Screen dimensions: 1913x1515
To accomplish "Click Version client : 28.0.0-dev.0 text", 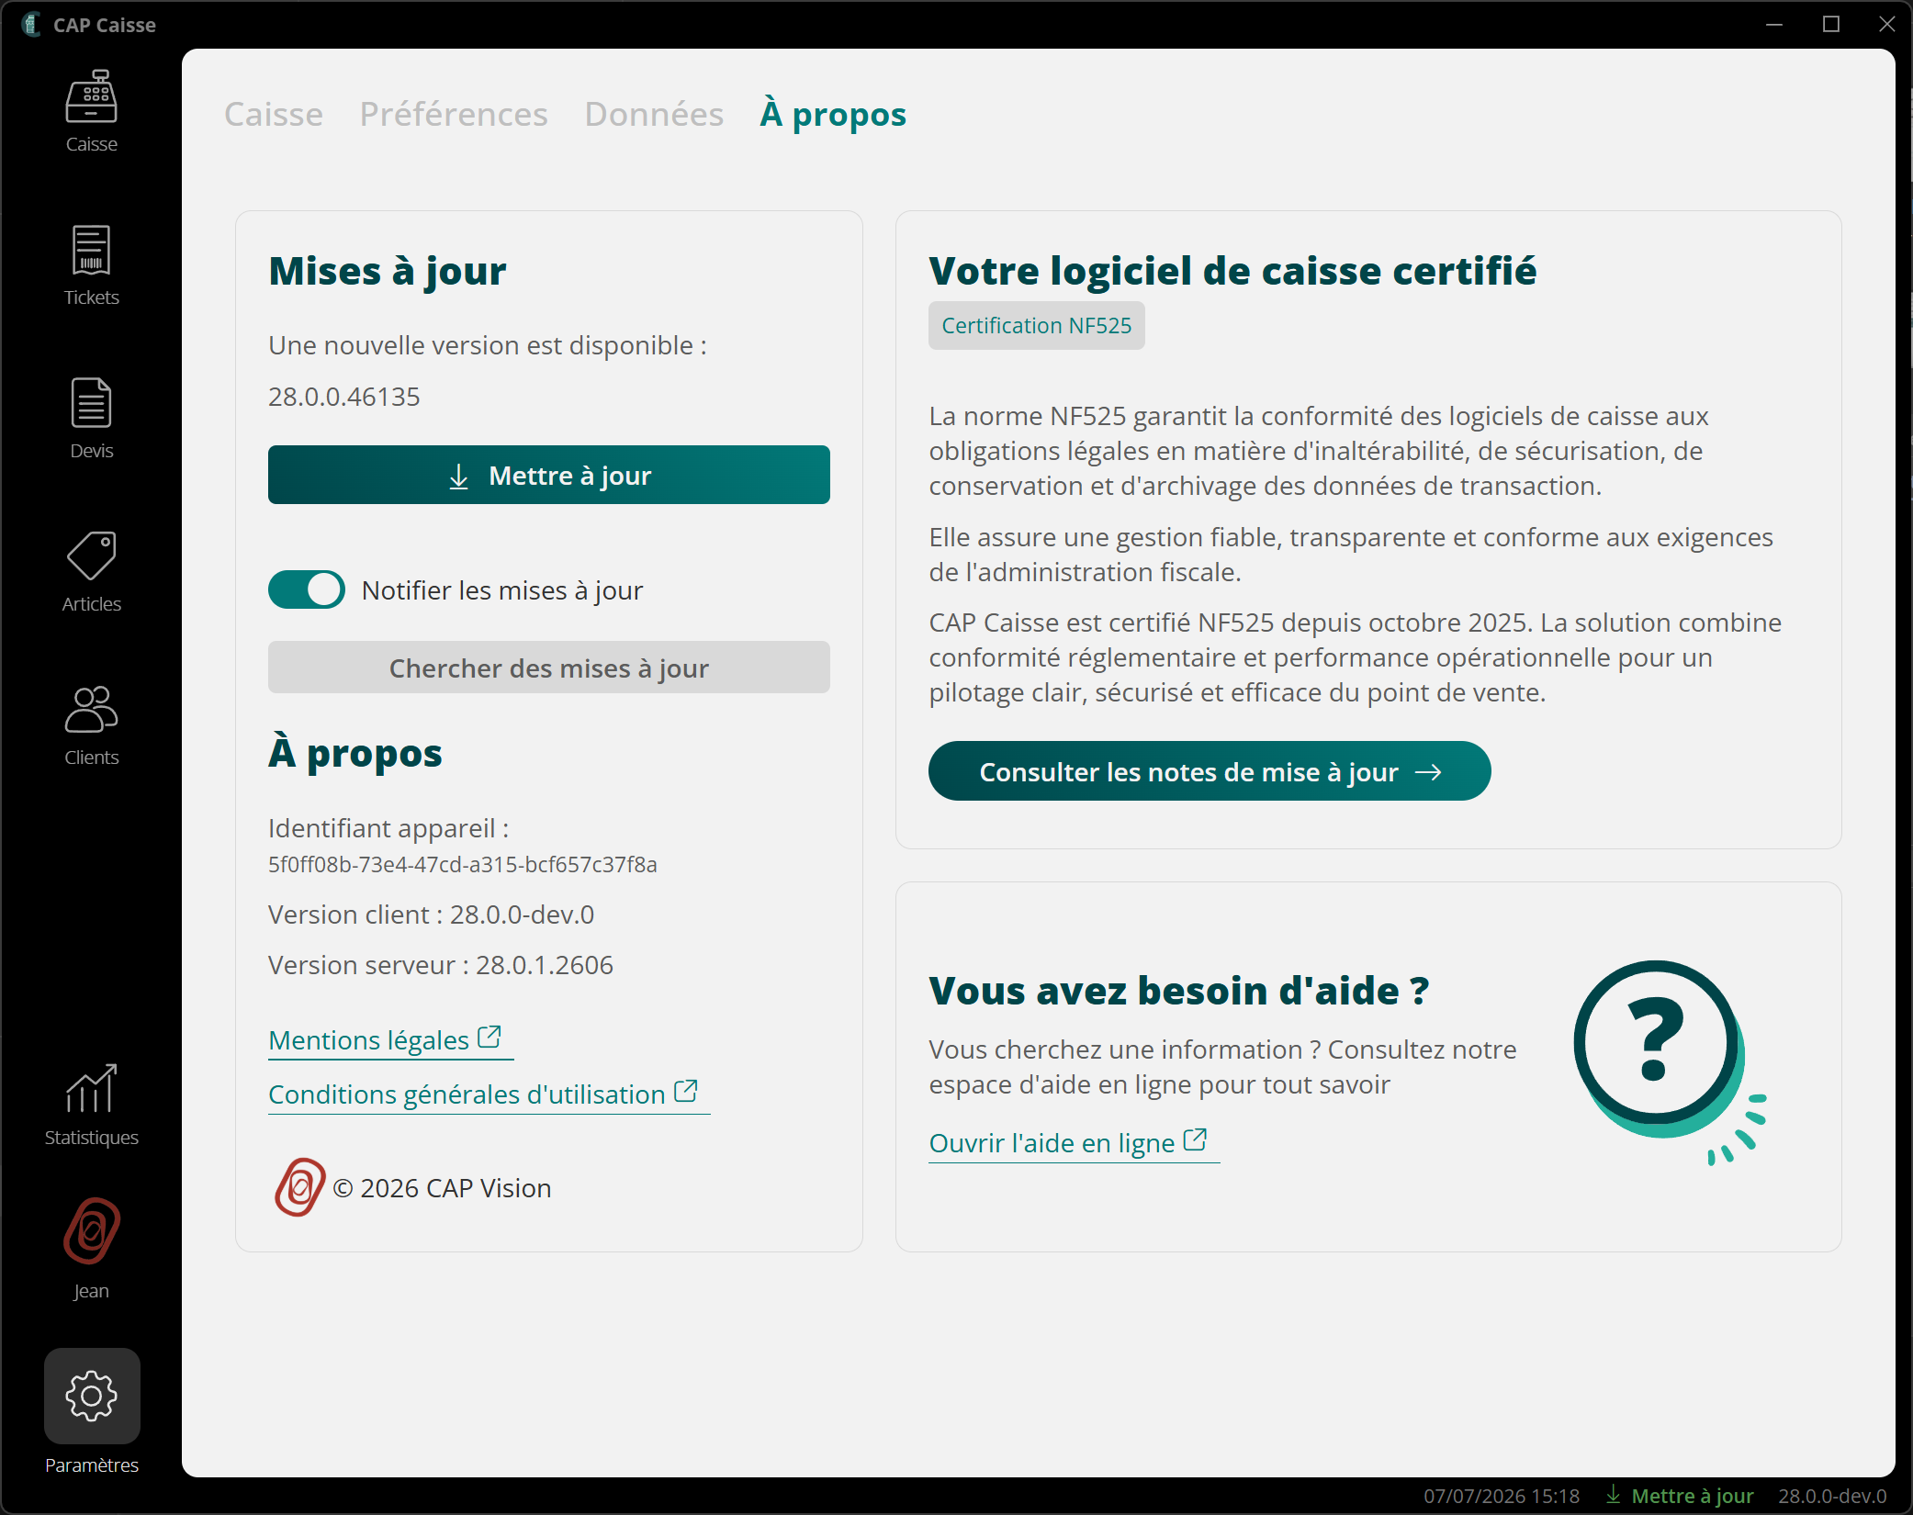I will [432, 915].
